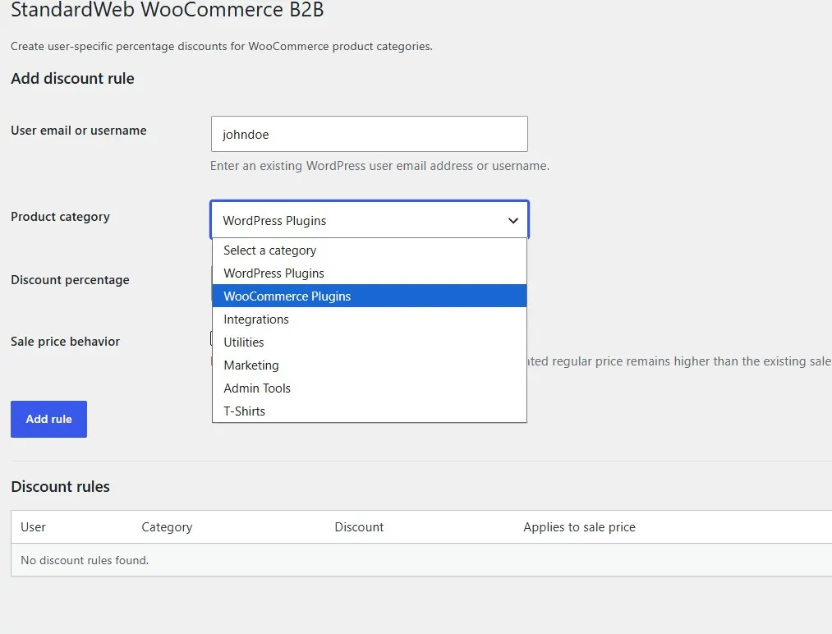The image size is (832, 634).
Task: Choose Admin Tools category
Action: coord(370,388)
